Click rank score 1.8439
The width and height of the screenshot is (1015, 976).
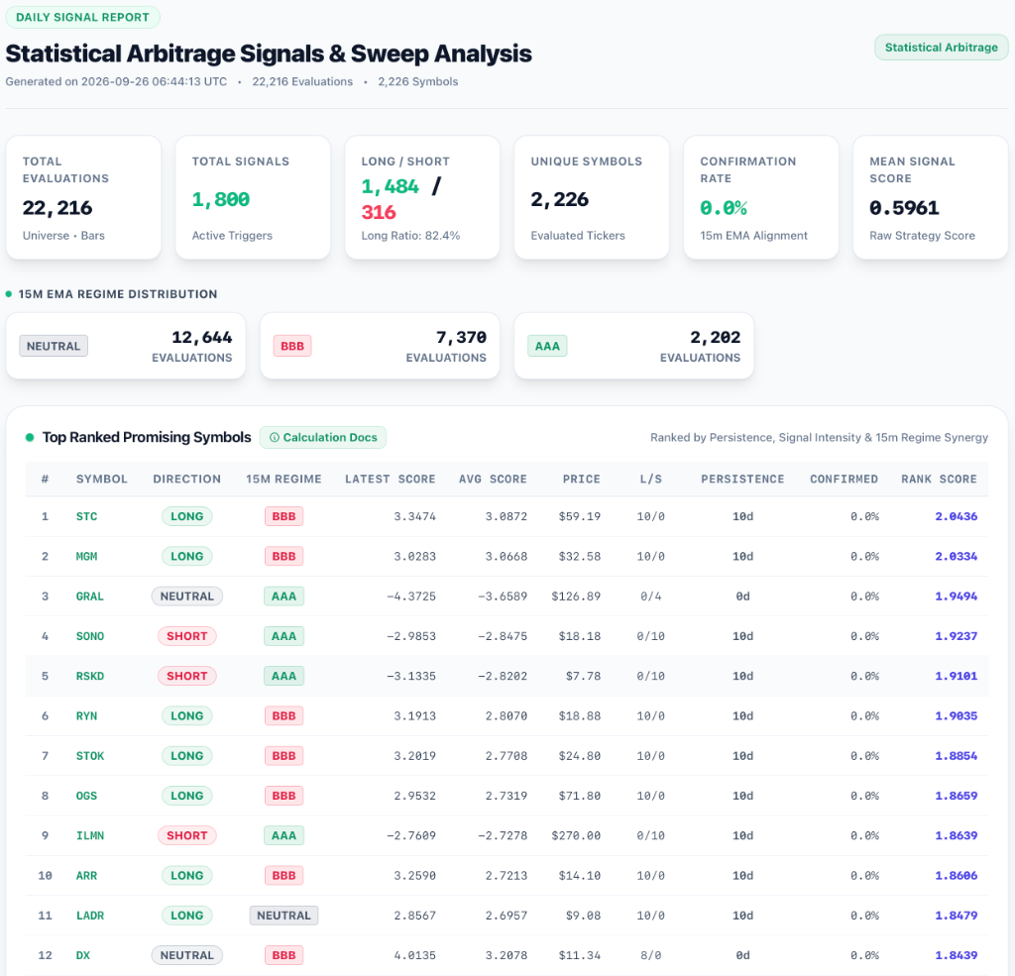point(957,956)
